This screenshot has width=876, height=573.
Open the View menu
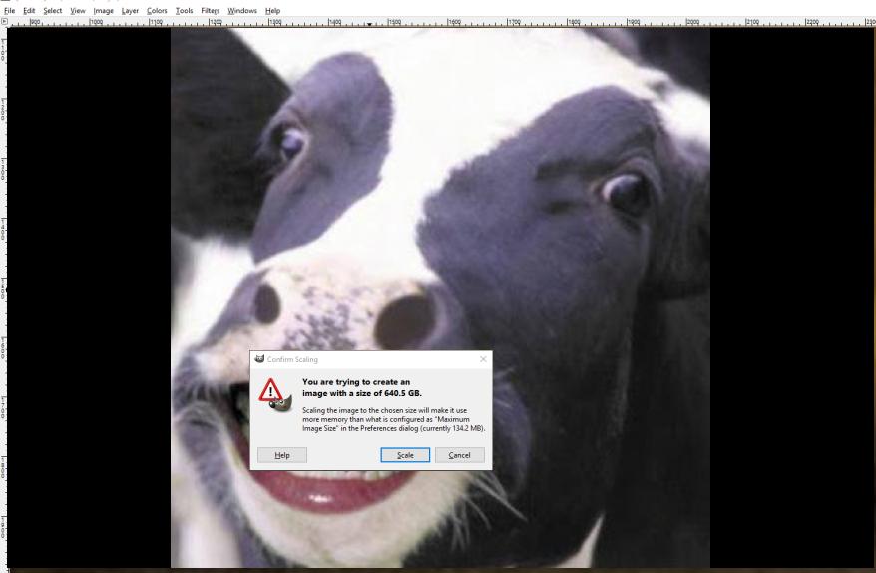[x=78, y=10]
